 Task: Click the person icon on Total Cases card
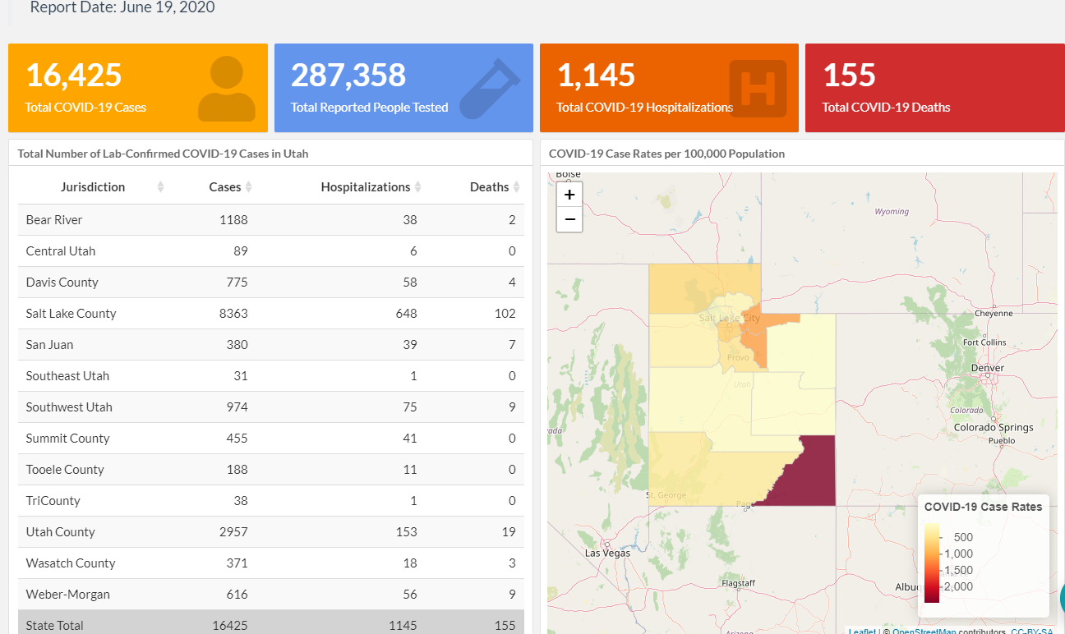click(226, 89)
